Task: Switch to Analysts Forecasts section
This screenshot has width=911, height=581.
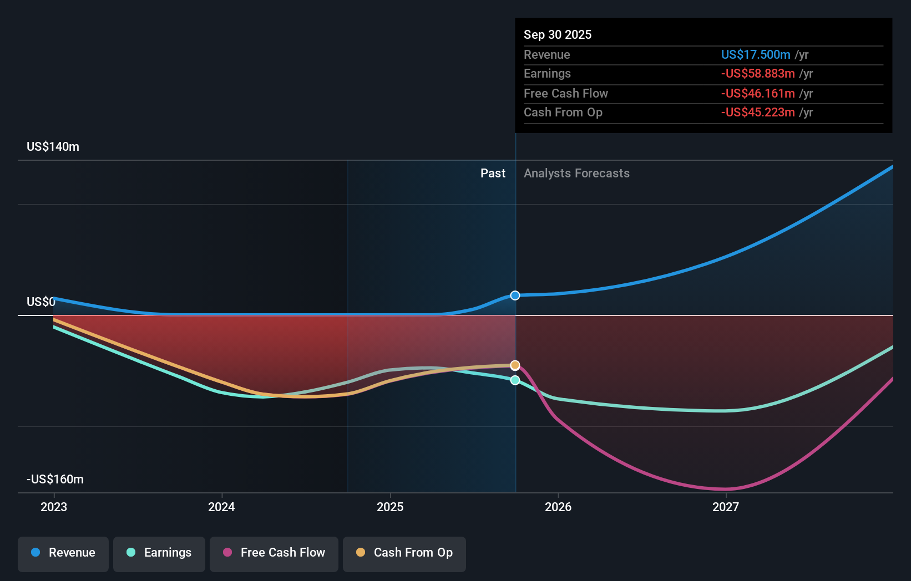Action: [577, 173]
